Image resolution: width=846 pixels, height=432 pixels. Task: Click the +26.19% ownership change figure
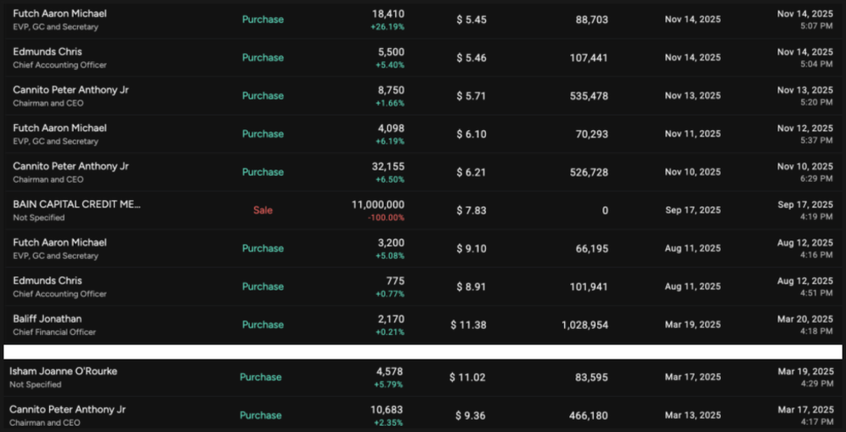386,26
